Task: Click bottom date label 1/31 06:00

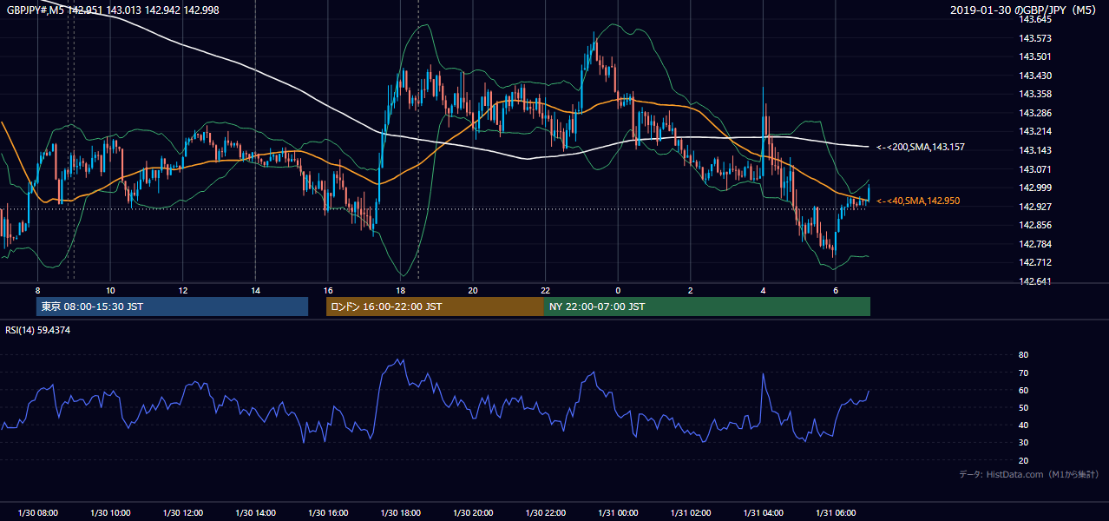Action: 835,513
